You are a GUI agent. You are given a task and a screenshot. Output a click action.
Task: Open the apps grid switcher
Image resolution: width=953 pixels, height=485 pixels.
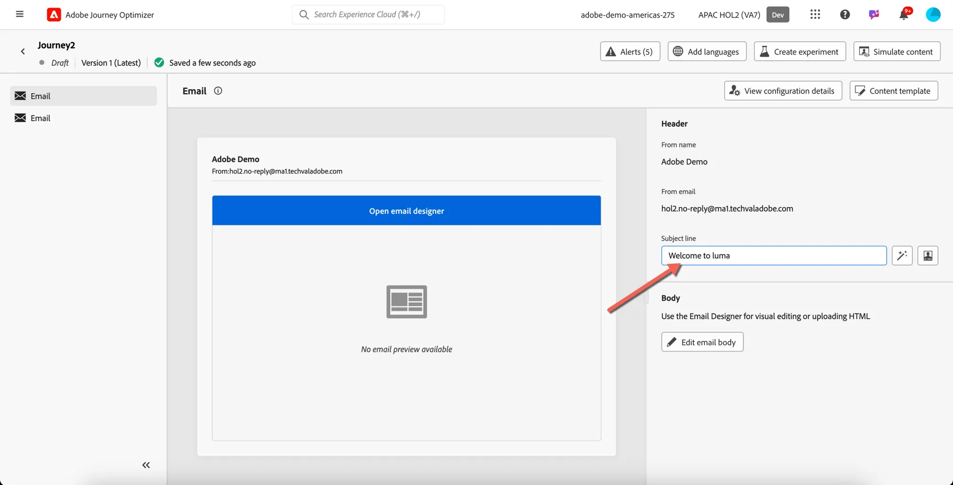coord(815,14)
